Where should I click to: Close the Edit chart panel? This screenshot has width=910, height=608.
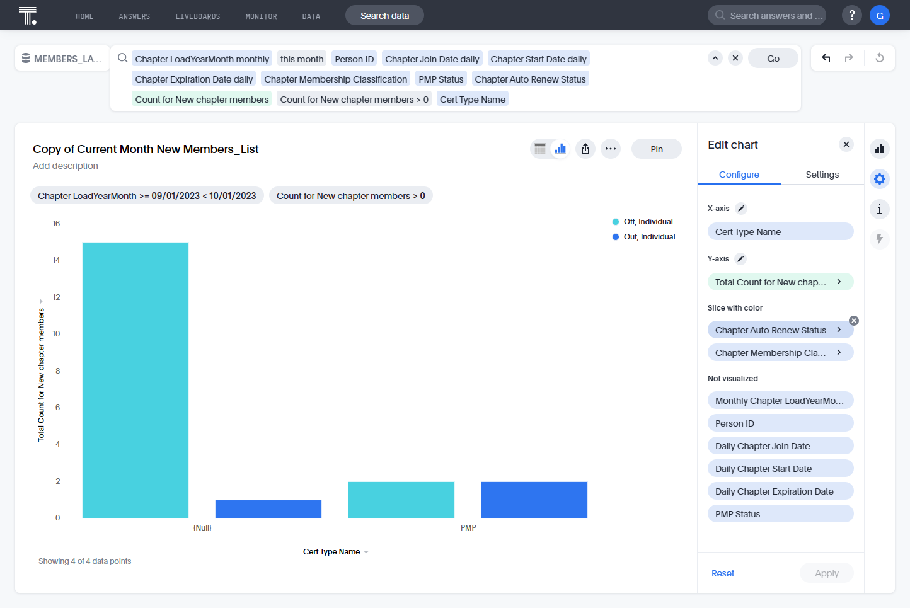(x=846, y=144)
